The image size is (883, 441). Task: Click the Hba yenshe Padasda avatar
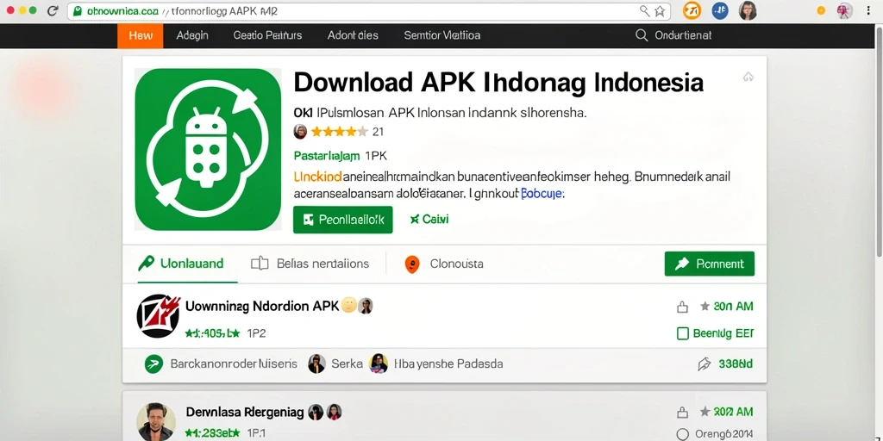[379, 364]
